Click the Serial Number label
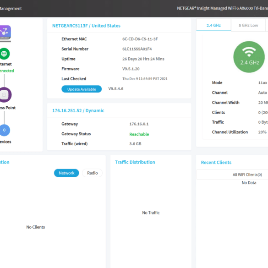Image resolution: width=268 pixels, height=268 pixels. [x=75, y=49]
